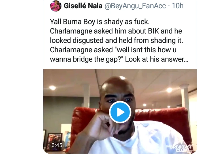Click the bright ceiling light at video left
Viewport: 204px width, 157px height.
[x=52, y=88]
